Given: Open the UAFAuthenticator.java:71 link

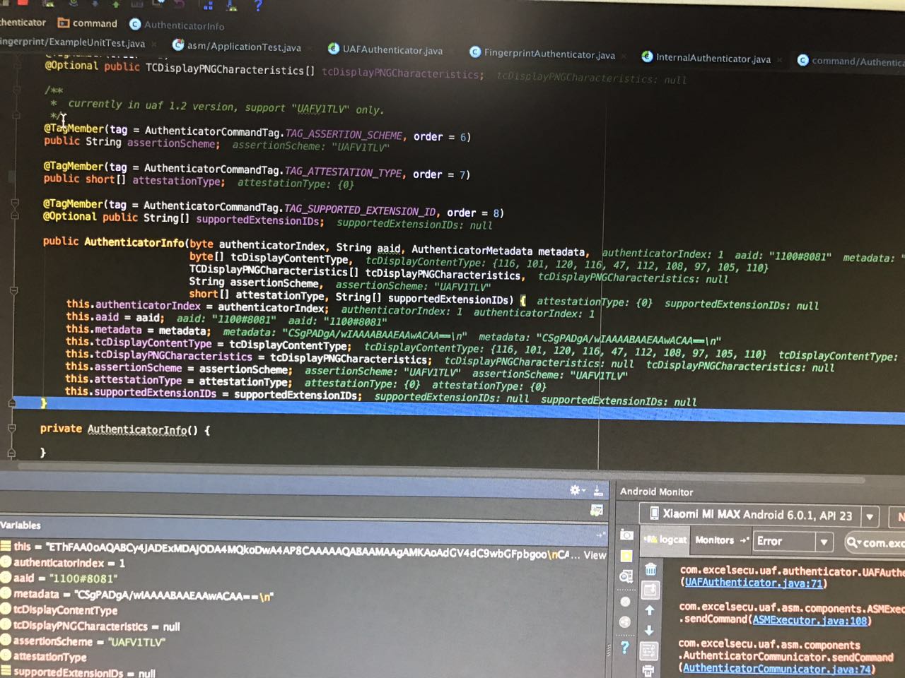Looking at the screenshot, I should point(754,583).
